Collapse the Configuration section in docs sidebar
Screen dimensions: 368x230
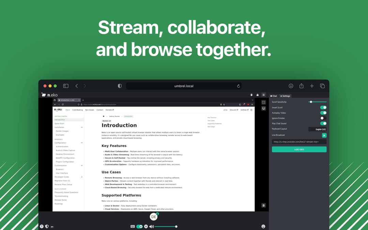82,143
